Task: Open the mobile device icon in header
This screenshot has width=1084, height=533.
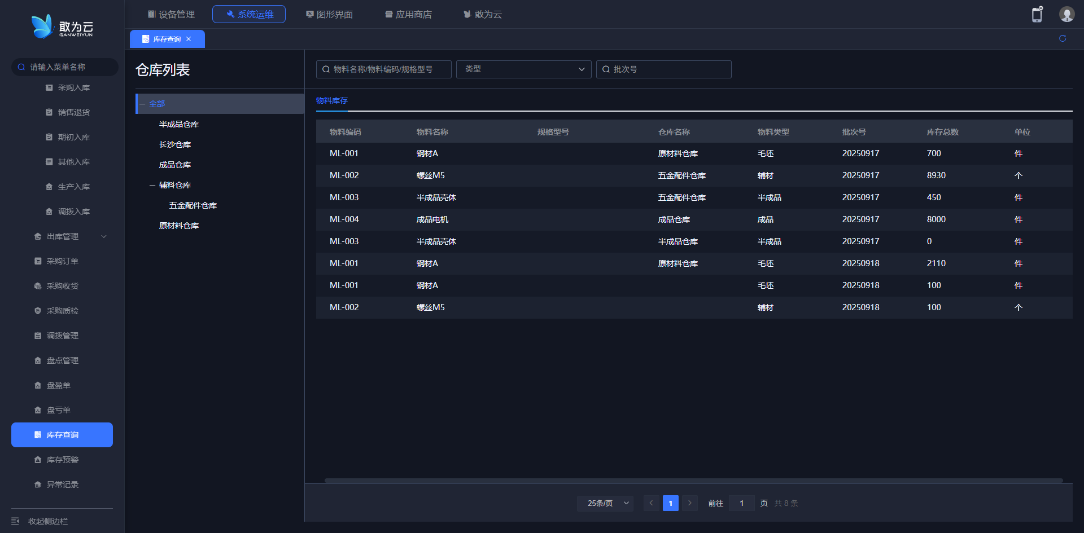Action: click(x=1037, y=15)
